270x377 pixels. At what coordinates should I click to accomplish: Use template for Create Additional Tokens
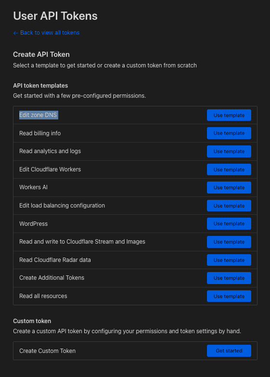[x=229, y=278]
